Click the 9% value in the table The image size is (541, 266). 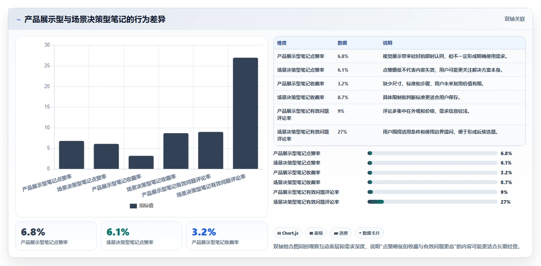(341, 111)
